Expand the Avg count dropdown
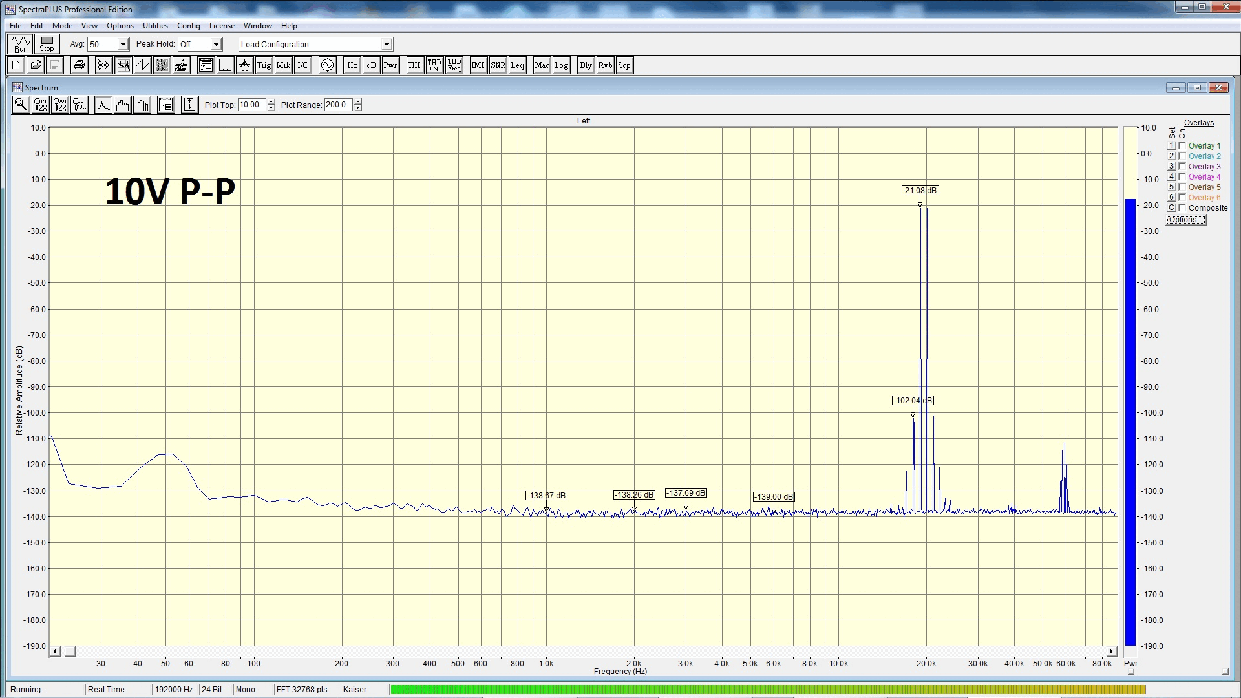The width and height of the screenshot is (1241, 698). [123, 45]
